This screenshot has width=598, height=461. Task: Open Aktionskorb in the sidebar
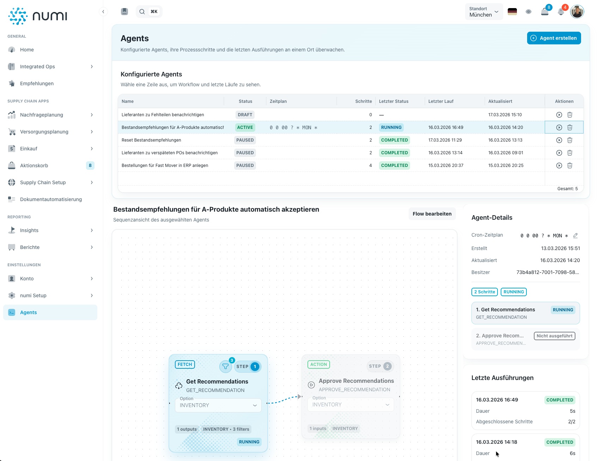point(34,166)
